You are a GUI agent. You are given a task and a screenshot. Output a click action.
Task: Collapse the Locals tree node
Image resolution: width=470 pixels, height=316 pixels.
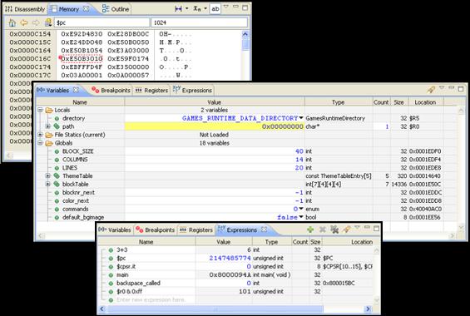pyautogui.click(x=40, y=110)
